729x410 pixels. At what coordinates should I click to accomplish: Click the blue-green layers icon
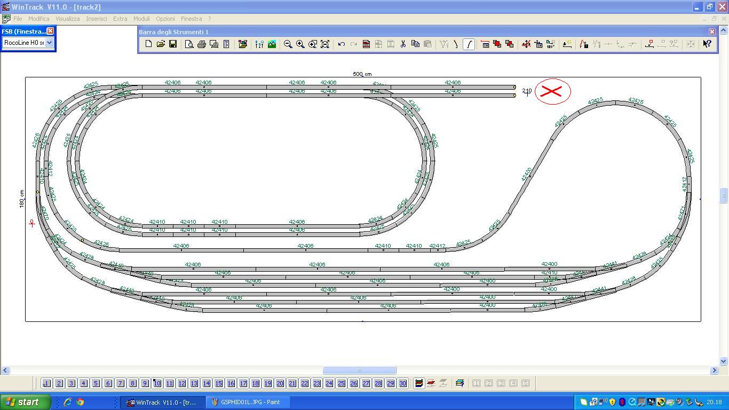[459, 383]
